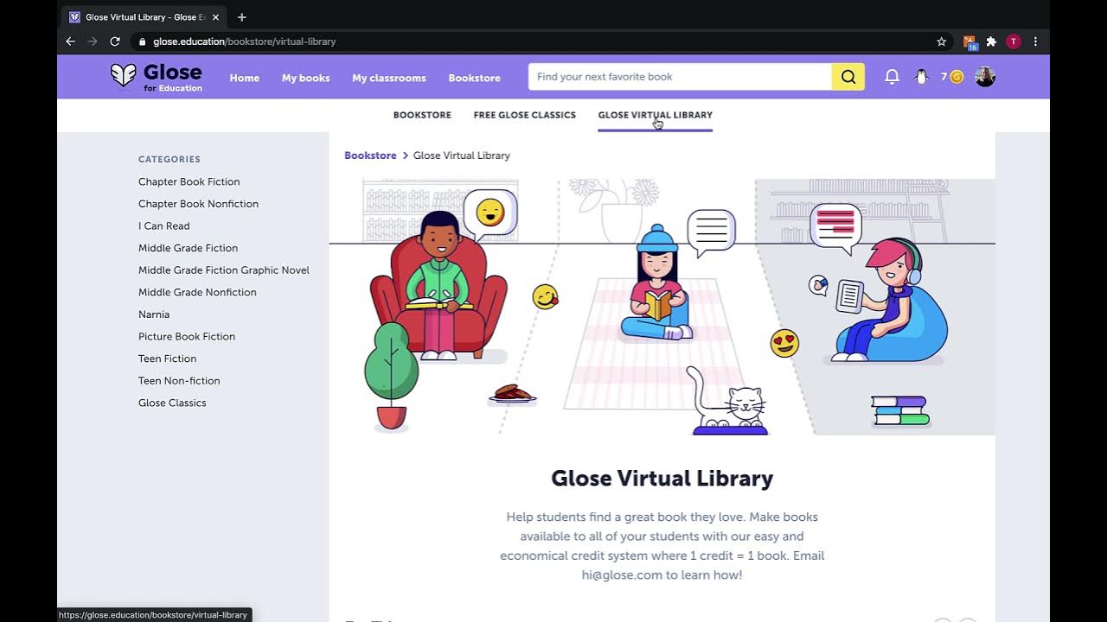
Task: Click the Bookstore breadcrumb link
Action: tap(370, 155)
